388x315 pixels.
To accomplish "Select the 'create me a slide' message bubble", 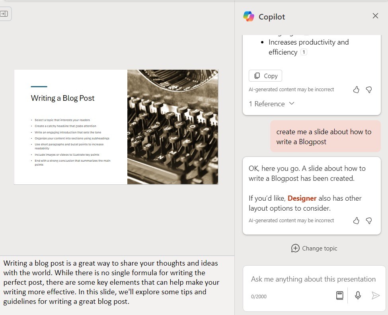I will click(325, 137).
